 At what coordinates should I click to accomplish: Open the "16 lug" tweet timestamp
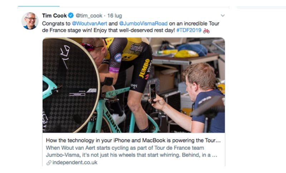[114, 16]
